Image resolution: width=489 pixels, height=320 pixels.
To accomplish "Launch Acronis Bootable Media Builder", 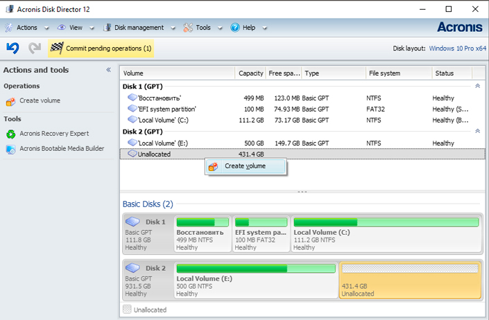I will [62, 148].
